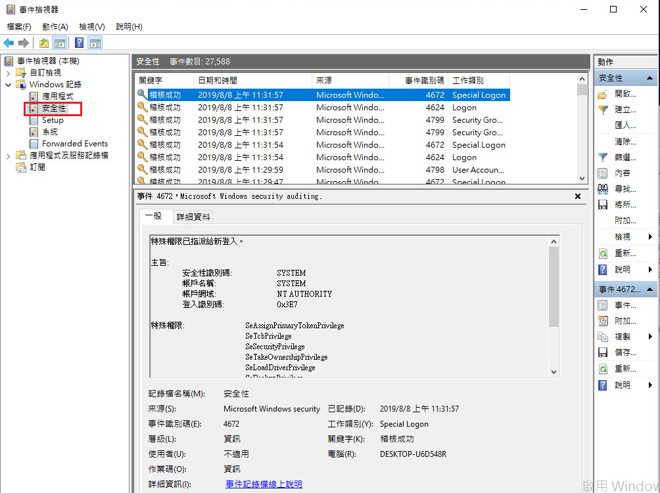Click 重新... refresh under 安全性 section
Screen dimensions: 660x493
[625, 253]
